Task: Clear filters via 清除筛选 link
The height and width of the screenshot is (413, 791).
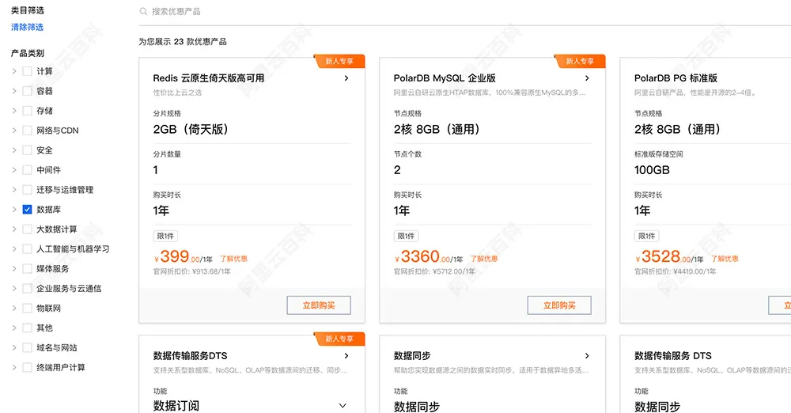Action: (x=27, y=27)
